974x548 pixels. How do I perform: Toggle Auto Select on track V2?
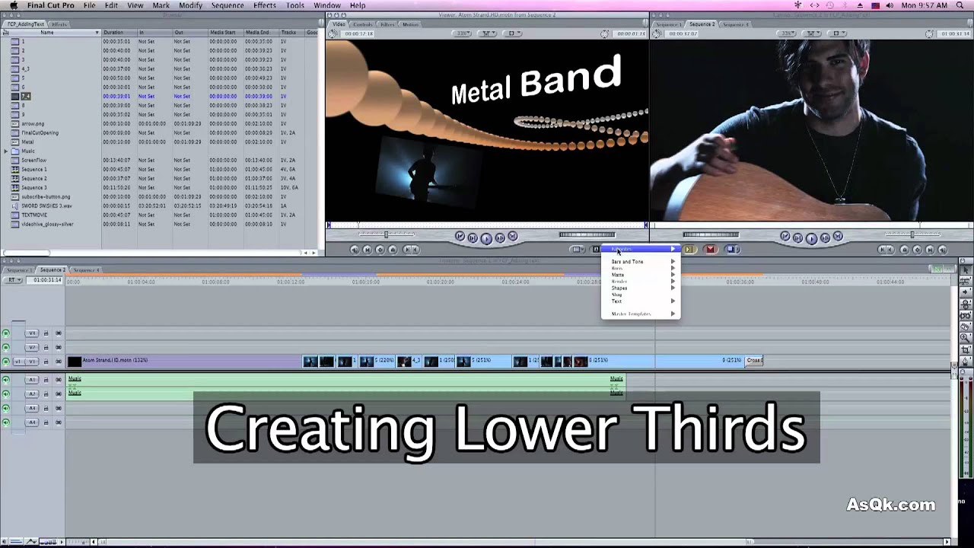pos(58,347)
